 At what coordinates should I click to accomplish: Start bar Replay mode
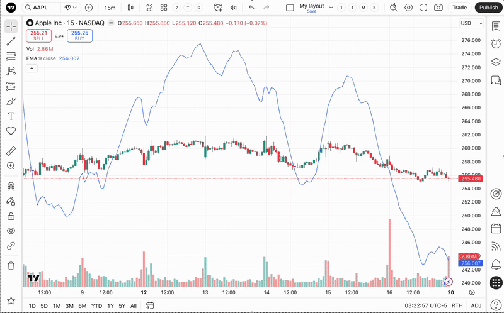pos(233,8)
